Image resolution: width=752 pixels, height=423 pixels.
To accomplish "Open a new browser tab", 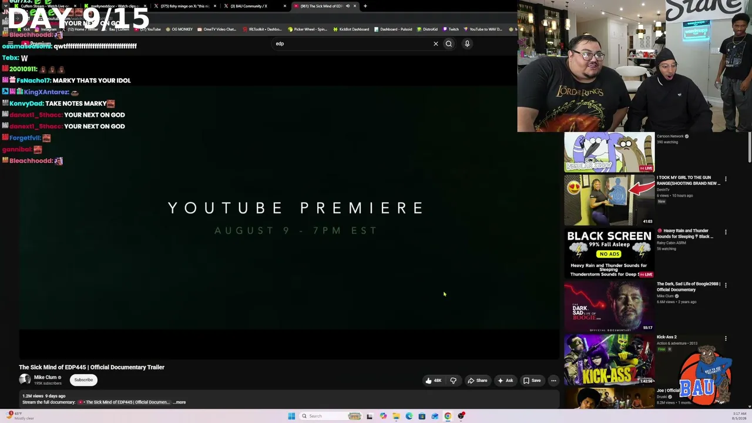I will (365, 6).
